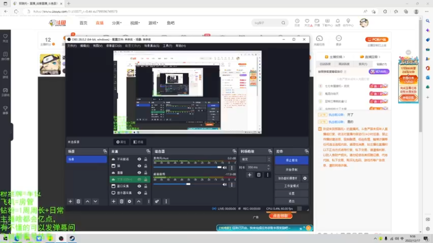
Task: Remove the selected scene with trash icon
Action: [x=78, y=201]
